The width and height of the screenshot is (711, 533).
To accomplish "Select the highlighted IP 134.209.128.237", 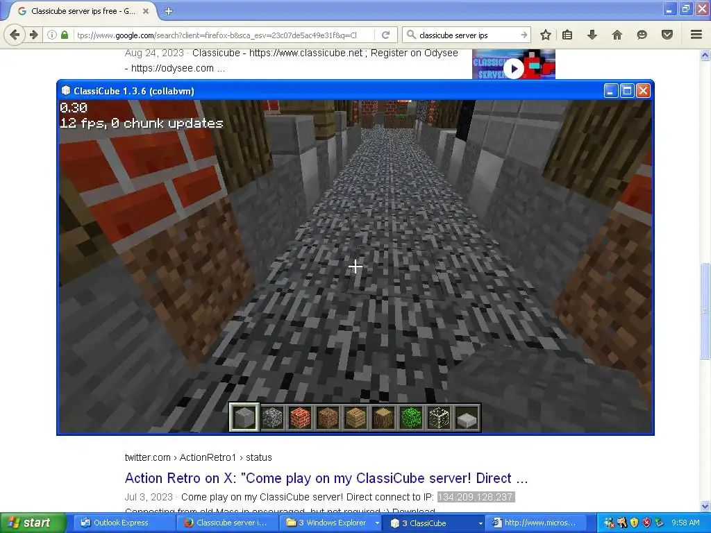I will click(476, 497).
